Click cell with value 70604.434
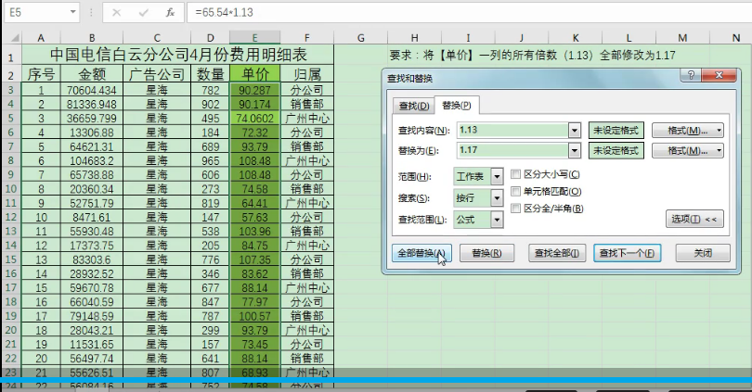 [x=92, y=90]
